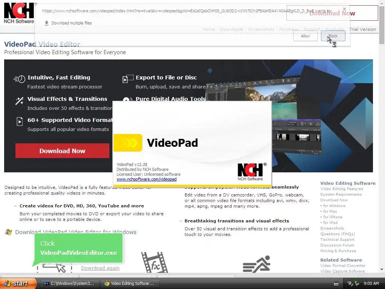The image size is (385, 289).
Task: Open the for Windows sidebar link
Action: [x=334, y=206]
